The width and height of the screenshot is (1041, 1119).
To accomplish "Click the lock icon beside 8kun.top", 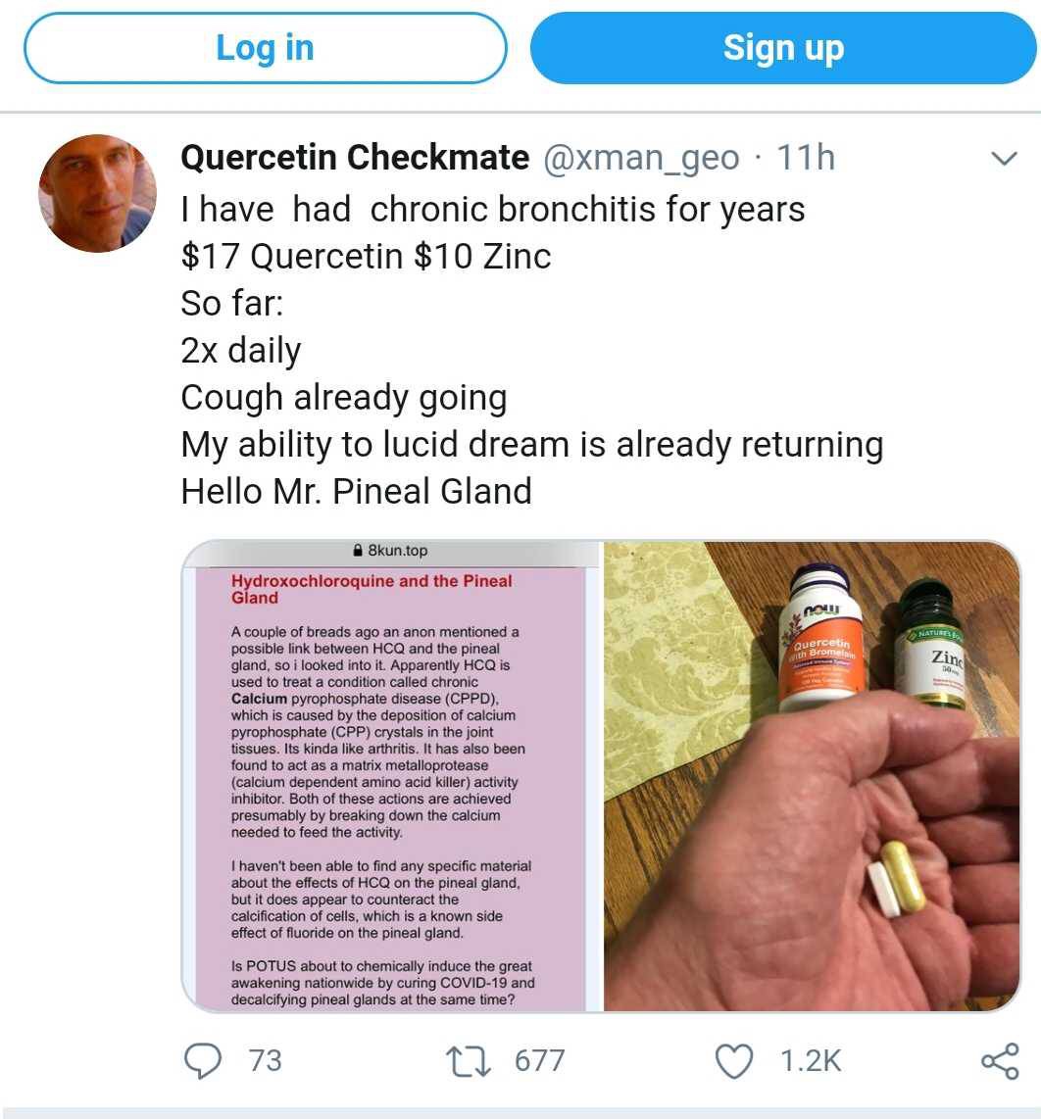I will (359, 551).
